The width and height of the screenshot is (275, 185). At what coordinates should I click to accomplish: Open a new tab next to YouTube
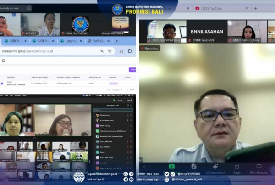click(x=256, y=8)
